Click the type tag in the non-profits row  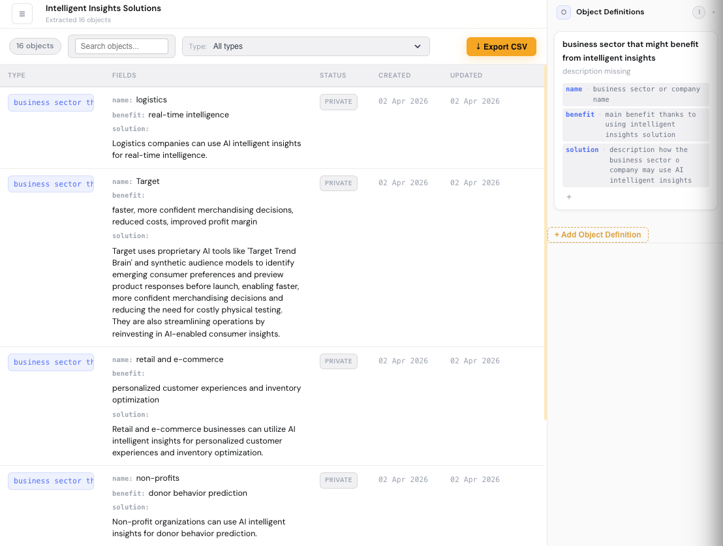point(51,481)
